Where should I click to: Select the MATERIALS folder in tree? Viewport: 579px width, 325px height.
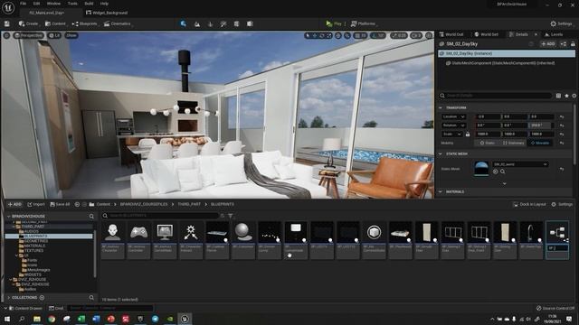coord(34,246)
